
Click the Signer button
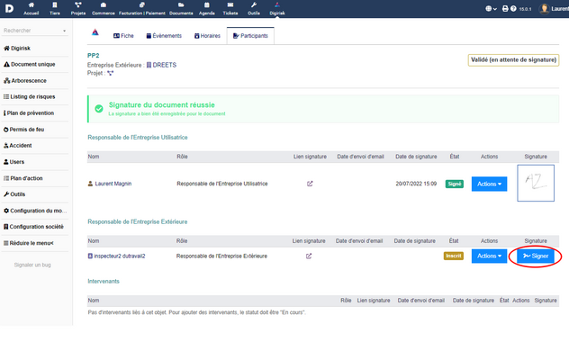(536, 256)
